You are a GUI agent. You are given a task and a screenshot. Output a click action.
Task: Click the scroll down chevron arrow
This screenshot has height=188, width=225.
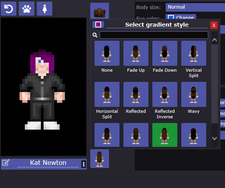coord(214,138)
